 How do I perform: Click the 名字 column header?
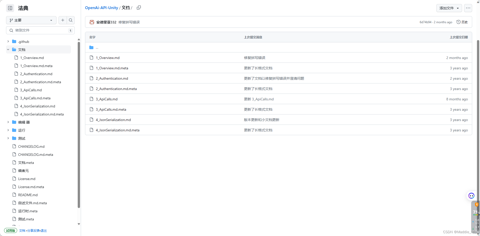(x=92, y=37)
